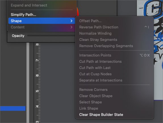Choose Reverse Path Direction
The width and height of the screenshot is (163, 123).
(x=99, y=27)
